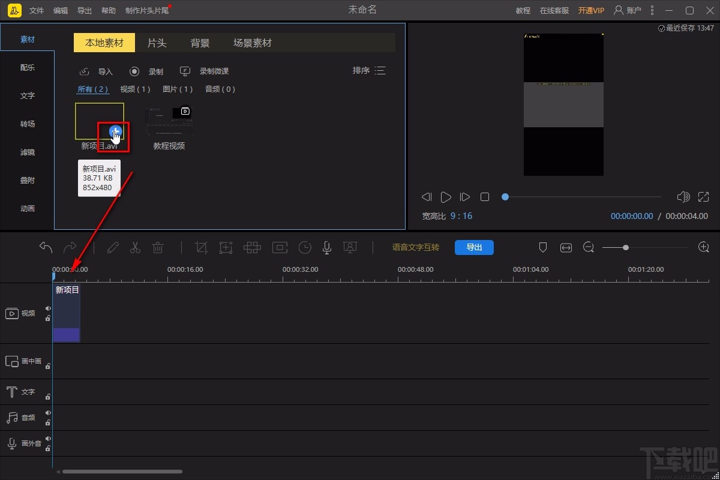
Task: Change the 9:16 aspect ratio value
Action: click(461, 216)
